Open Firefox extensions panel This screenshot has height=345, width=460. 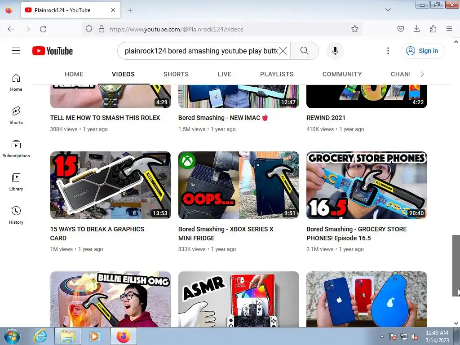point(433,29)
